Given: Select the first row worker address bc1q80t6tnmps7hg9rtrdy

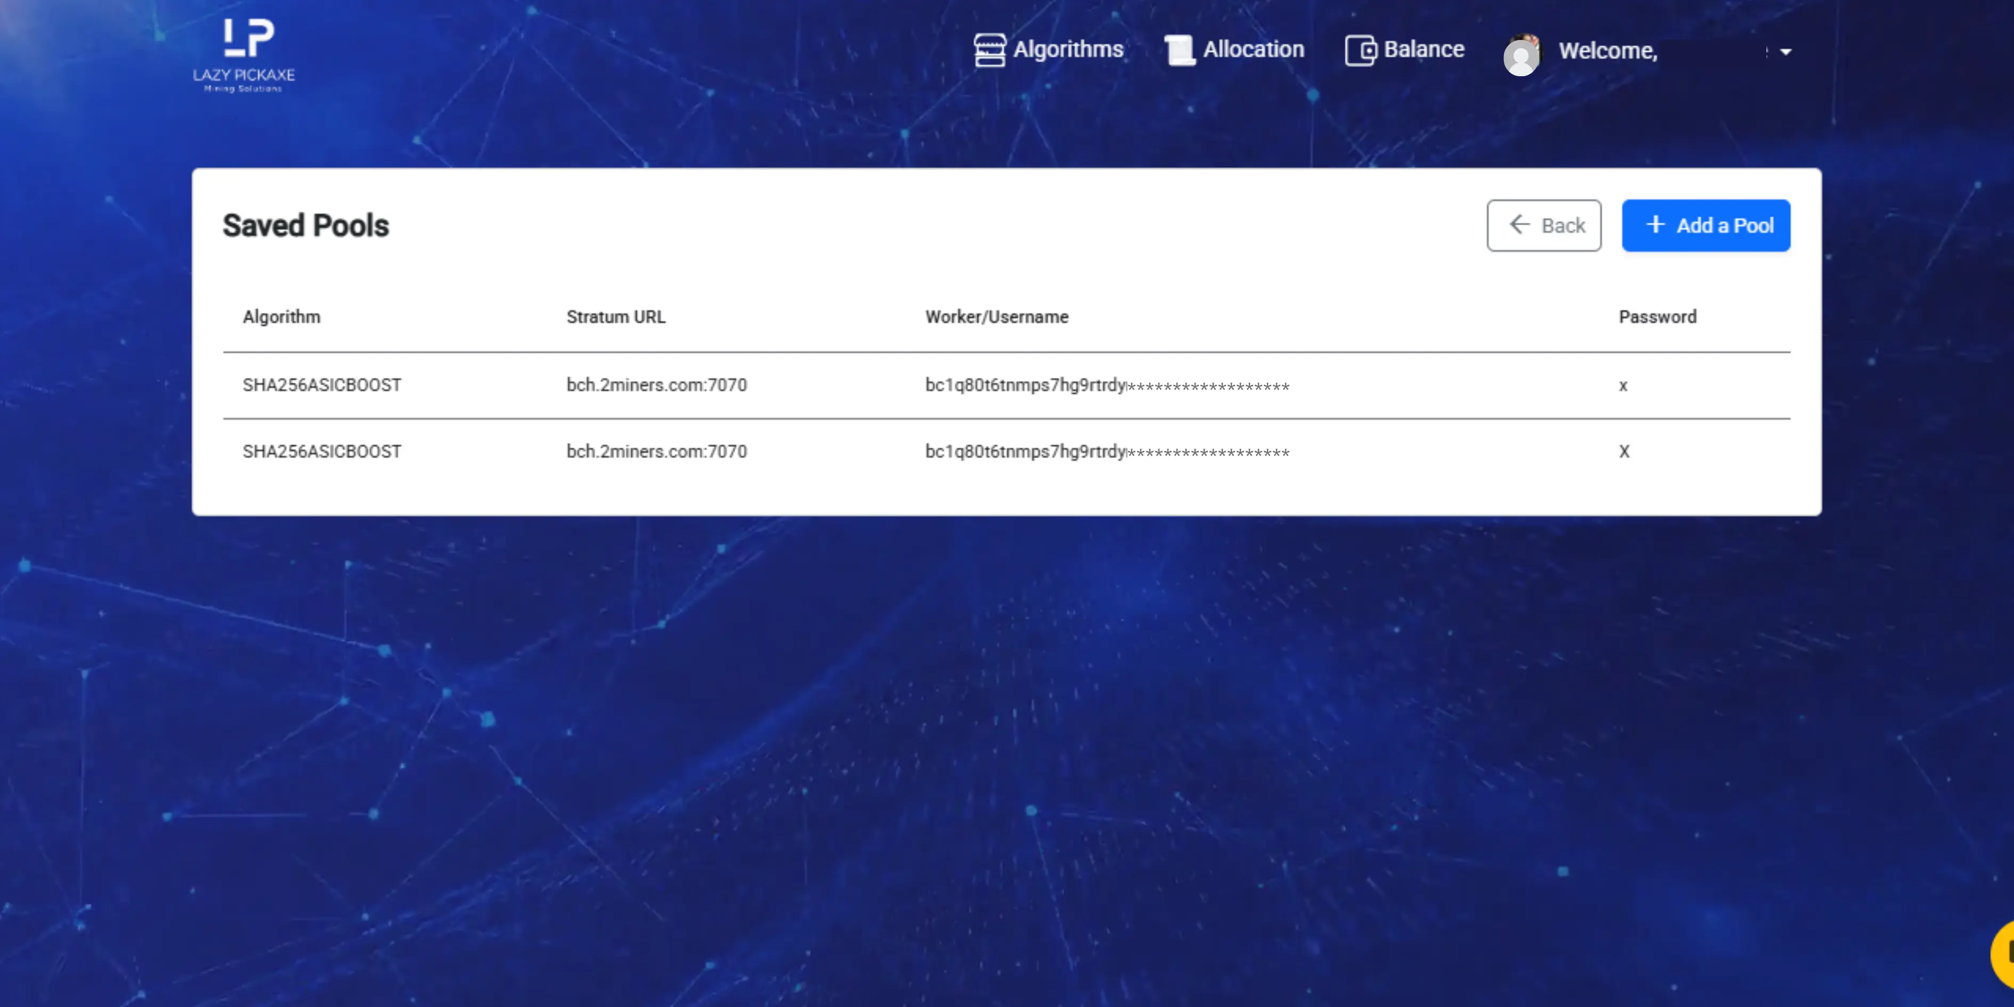Looking at the screenshot, I should pos(1024,385).
